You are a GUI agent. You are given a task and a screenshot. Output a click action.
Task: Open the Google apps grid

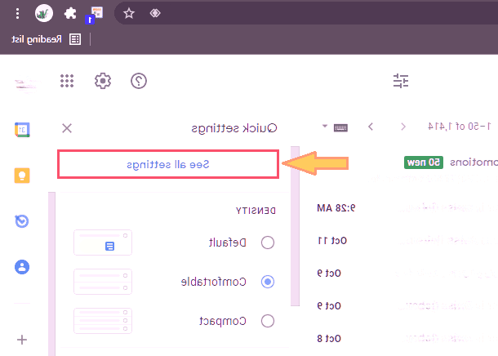coord(68,81)
